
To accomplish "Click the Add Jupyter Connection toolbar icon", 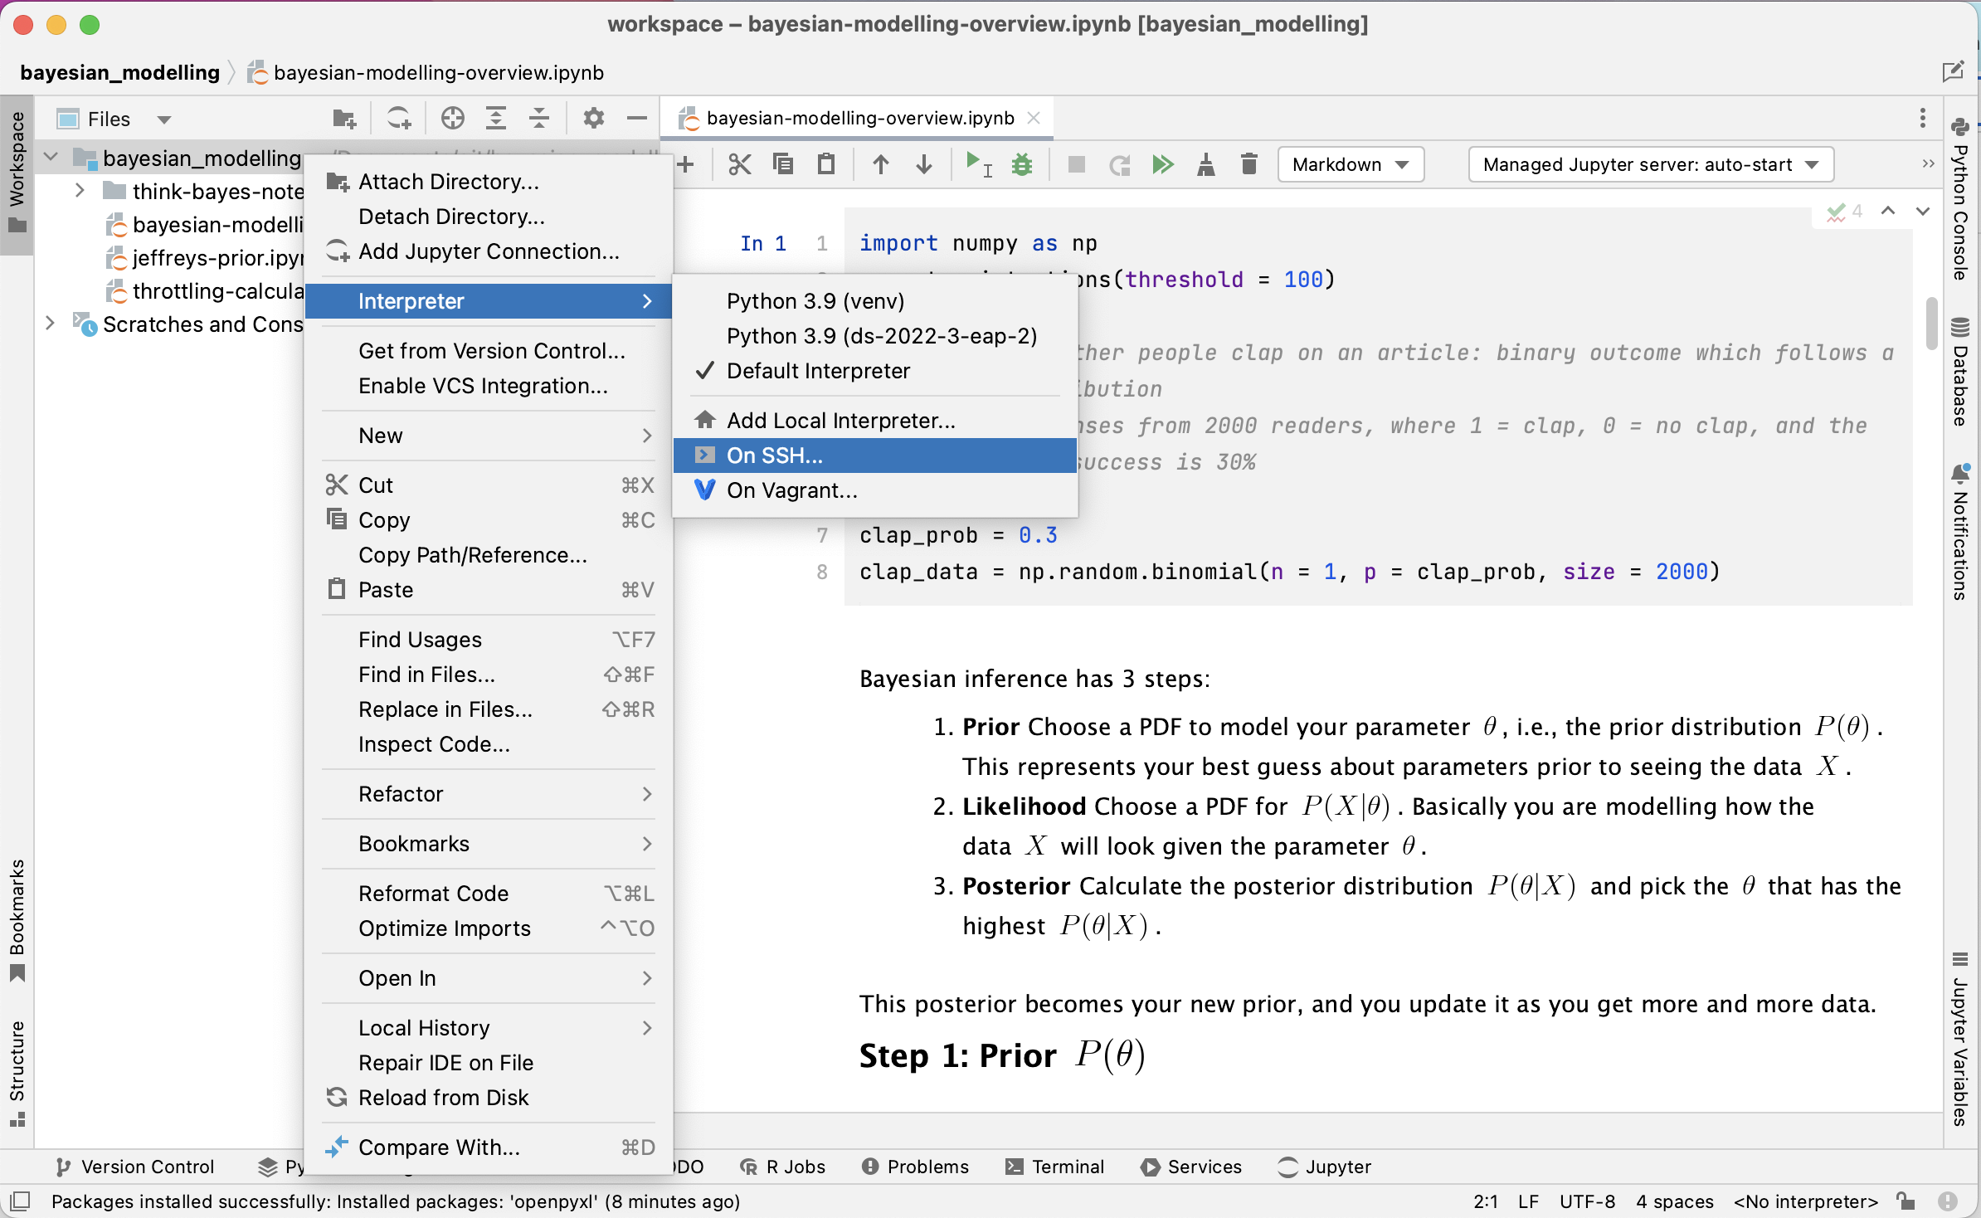I will coord(399,119).
